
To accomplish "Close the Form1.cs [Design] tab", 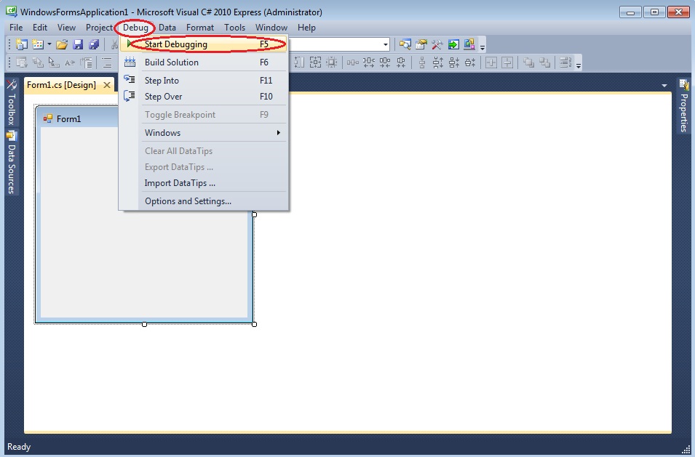I will [x=107, y=85].
